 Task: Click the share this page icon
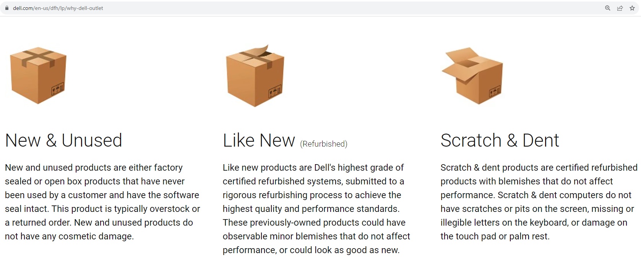620,8
